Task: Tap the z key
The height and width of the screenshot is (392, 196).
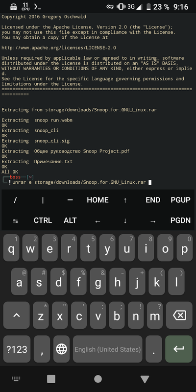Action: click(41, 315)
